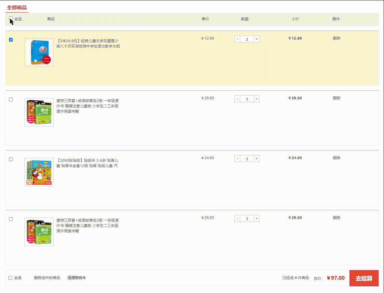Uncheck the 八十天环游地球 item checkbox

(x=11, y=40)
